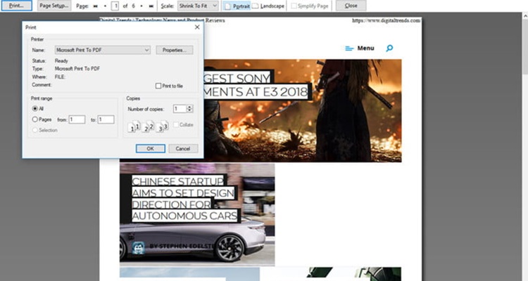The image size is (528, 281).
Task: Switch to Portrait orientation
Action: (239, 6)
